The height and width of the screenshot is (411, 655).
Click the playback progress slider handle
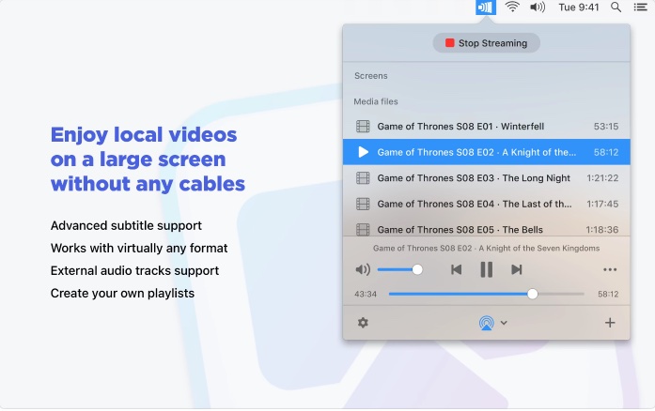point(532,294)
